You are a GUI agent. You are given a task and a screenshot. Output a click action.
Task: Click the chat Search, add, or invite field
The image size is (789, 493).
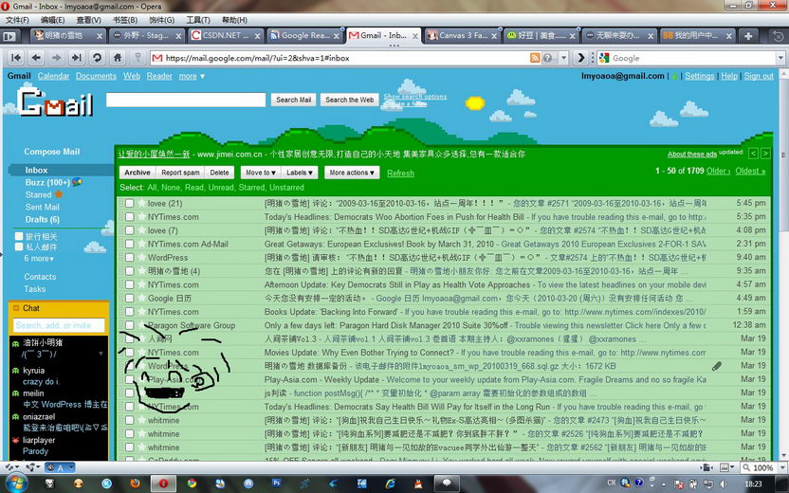(59, 325)
